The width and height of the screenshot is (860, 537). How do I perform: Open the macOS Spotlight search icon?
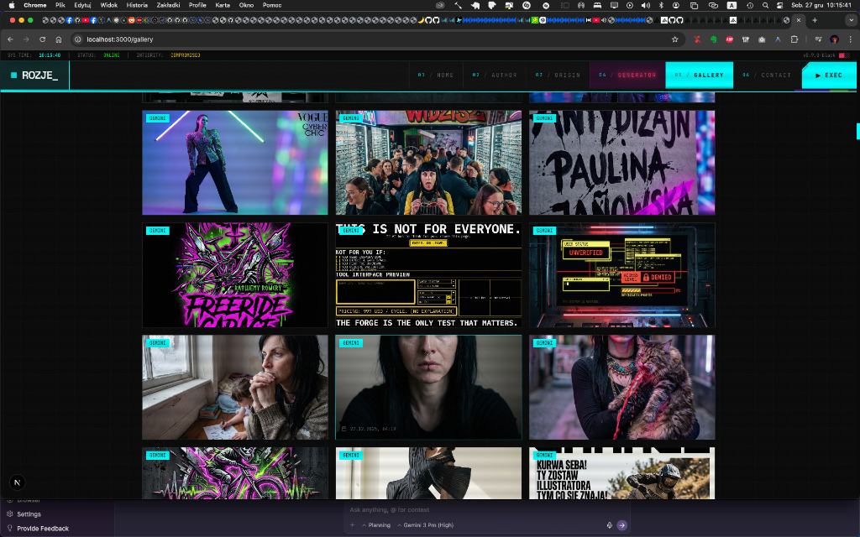coord(765,5)
